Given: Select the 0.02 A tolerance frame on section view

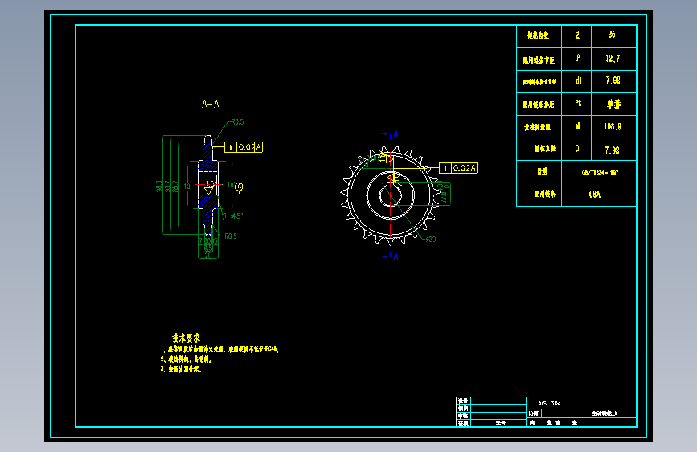Looking at the screenshot, I should tap(244, 147).
